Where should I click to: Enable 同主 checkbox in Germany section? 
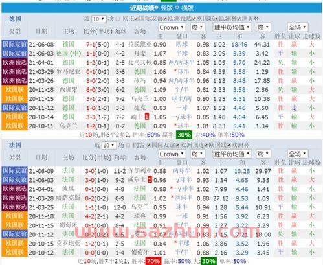(x=118, y=19)
